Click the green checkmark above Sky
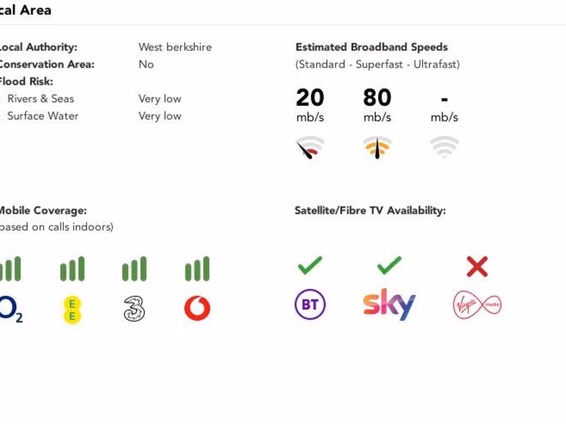566x424 pixels. coord(389,267)
